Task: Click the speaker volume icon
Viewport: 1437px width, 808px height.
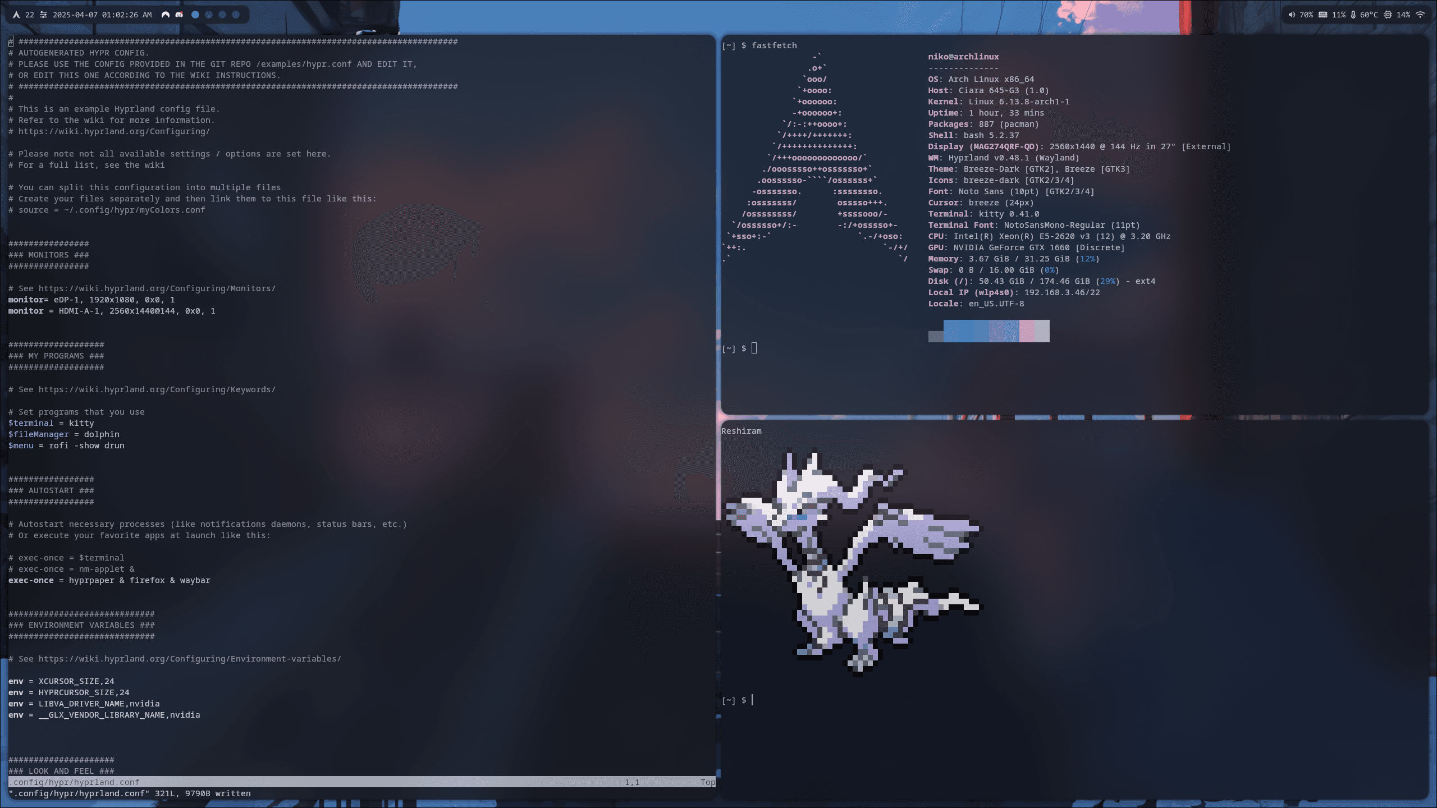Action: pos(1292,15)
